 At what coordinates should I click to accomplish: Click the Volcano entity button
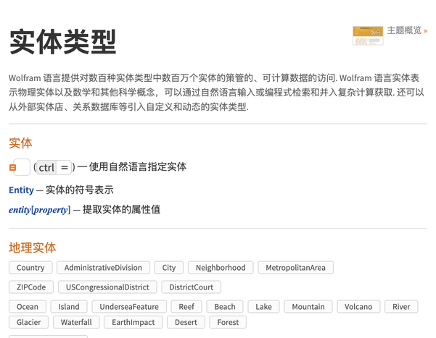358,307
